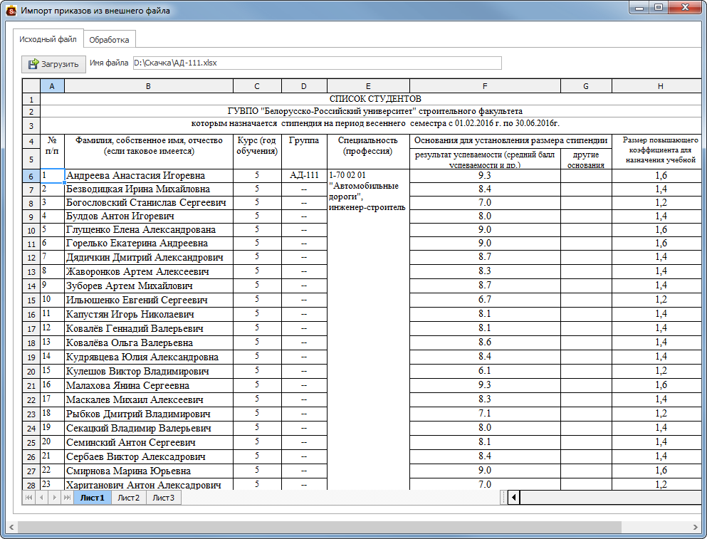This screenshot has height=539, width=707.
Task: Click the 'Группа' column heading cell
Action: coord(304,152)
